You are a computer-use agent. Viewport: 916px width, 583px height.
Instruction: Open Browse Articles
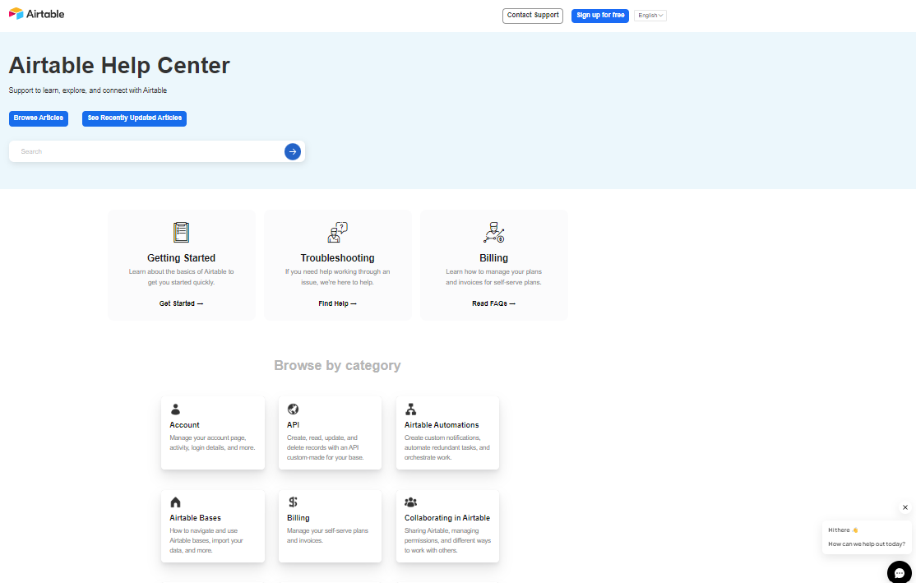[x=38, y=118]
